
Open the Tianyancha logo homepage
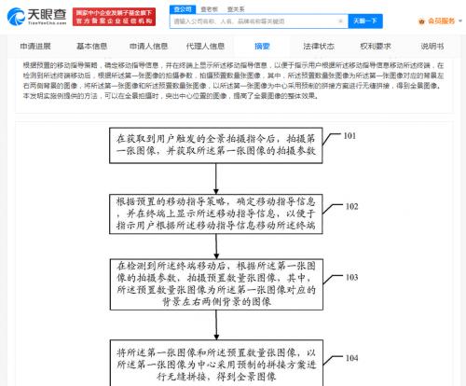point(36,17)
